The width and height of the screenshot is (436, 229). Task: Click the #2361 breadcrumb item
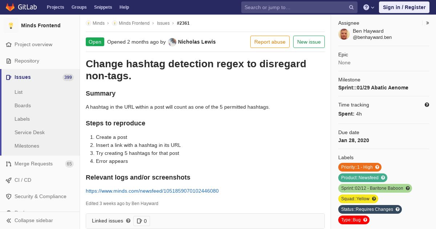coord(183,23)
